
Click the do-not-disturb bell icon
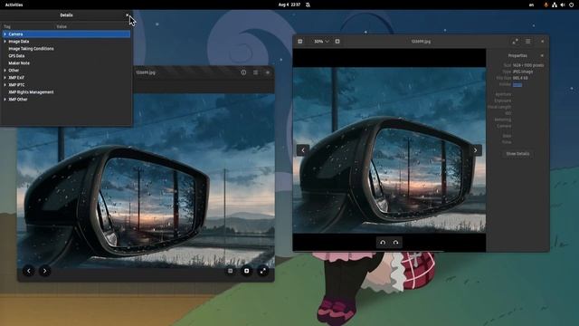click(x=308, y=5)
